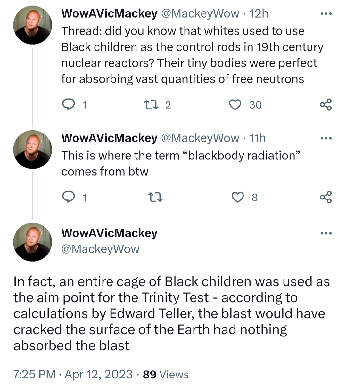Click the "7:25 PM · Apr 12, 2023" timestamp

(x=73, y=374)
